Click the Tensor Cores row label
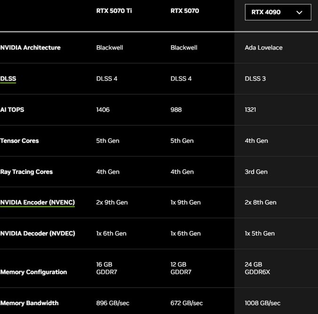This screenshot has width=318, height=314. 19,140
